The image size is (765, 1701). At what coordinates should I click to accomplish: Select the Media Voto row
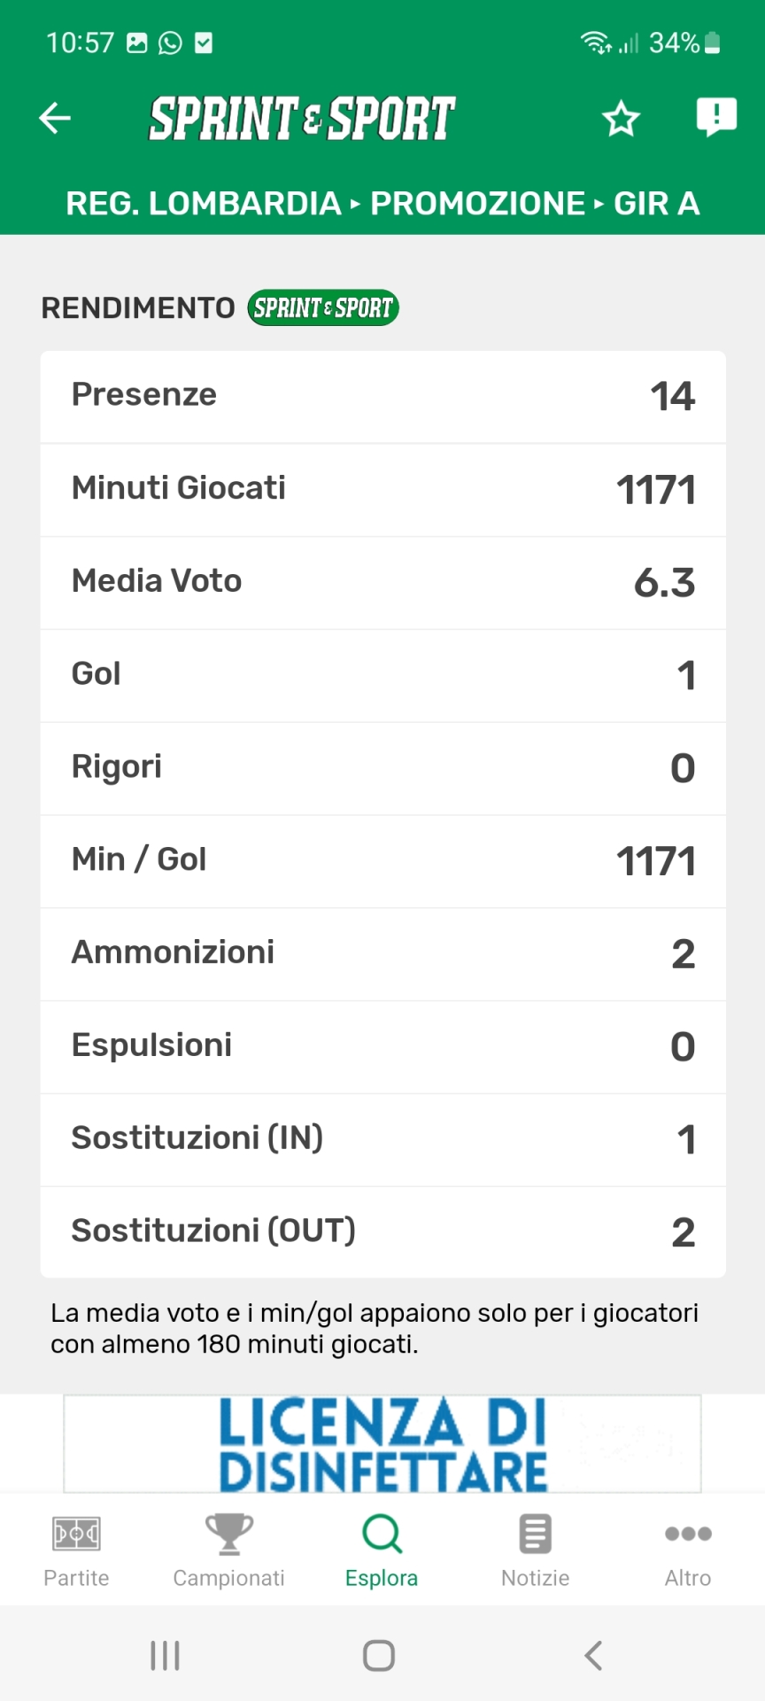tap(382, 582)
